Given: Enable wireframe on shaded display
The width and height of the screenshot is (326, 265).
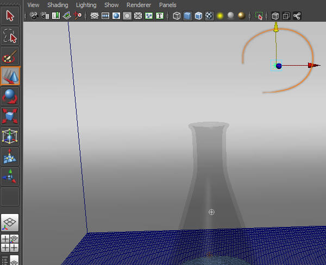Looking at the screenshot, I should coord(198,16).
